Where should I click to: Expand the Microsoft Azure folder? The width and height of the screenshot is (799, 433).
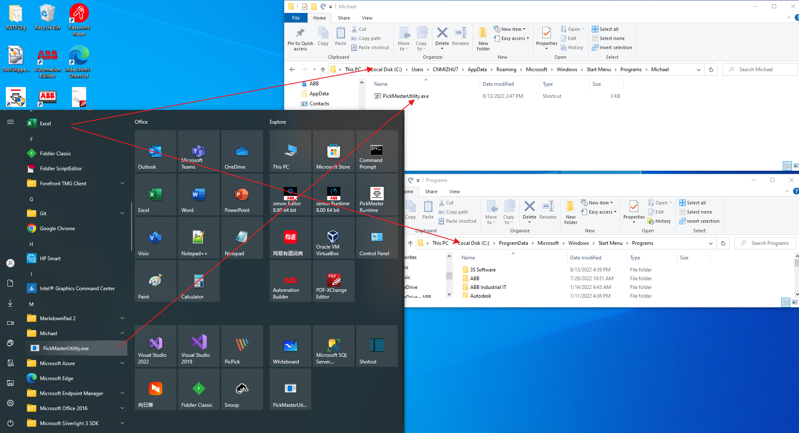(x=122, y=363)
